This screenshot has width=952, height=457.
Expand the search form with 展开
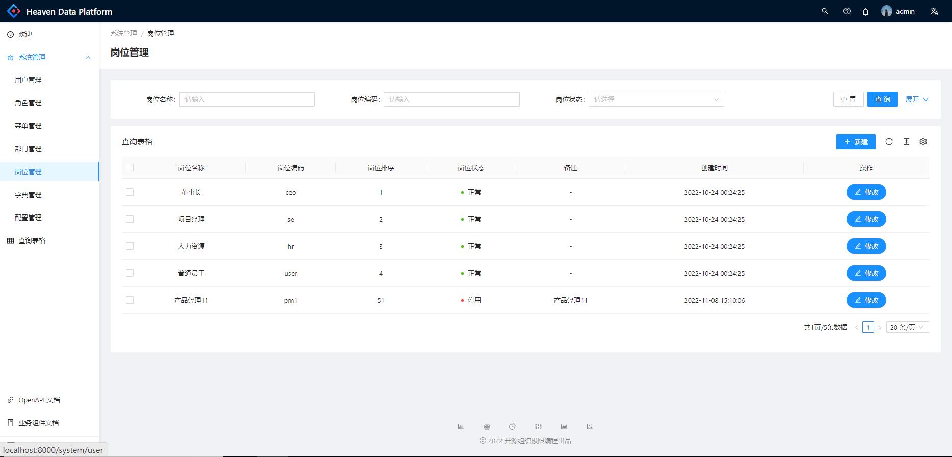[917, 99]
